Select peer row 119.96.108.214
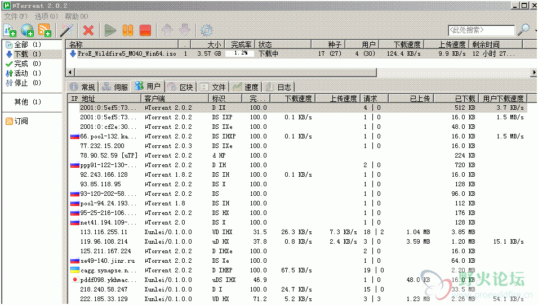Viewport: 538px width, 305px height. point(298,241)
